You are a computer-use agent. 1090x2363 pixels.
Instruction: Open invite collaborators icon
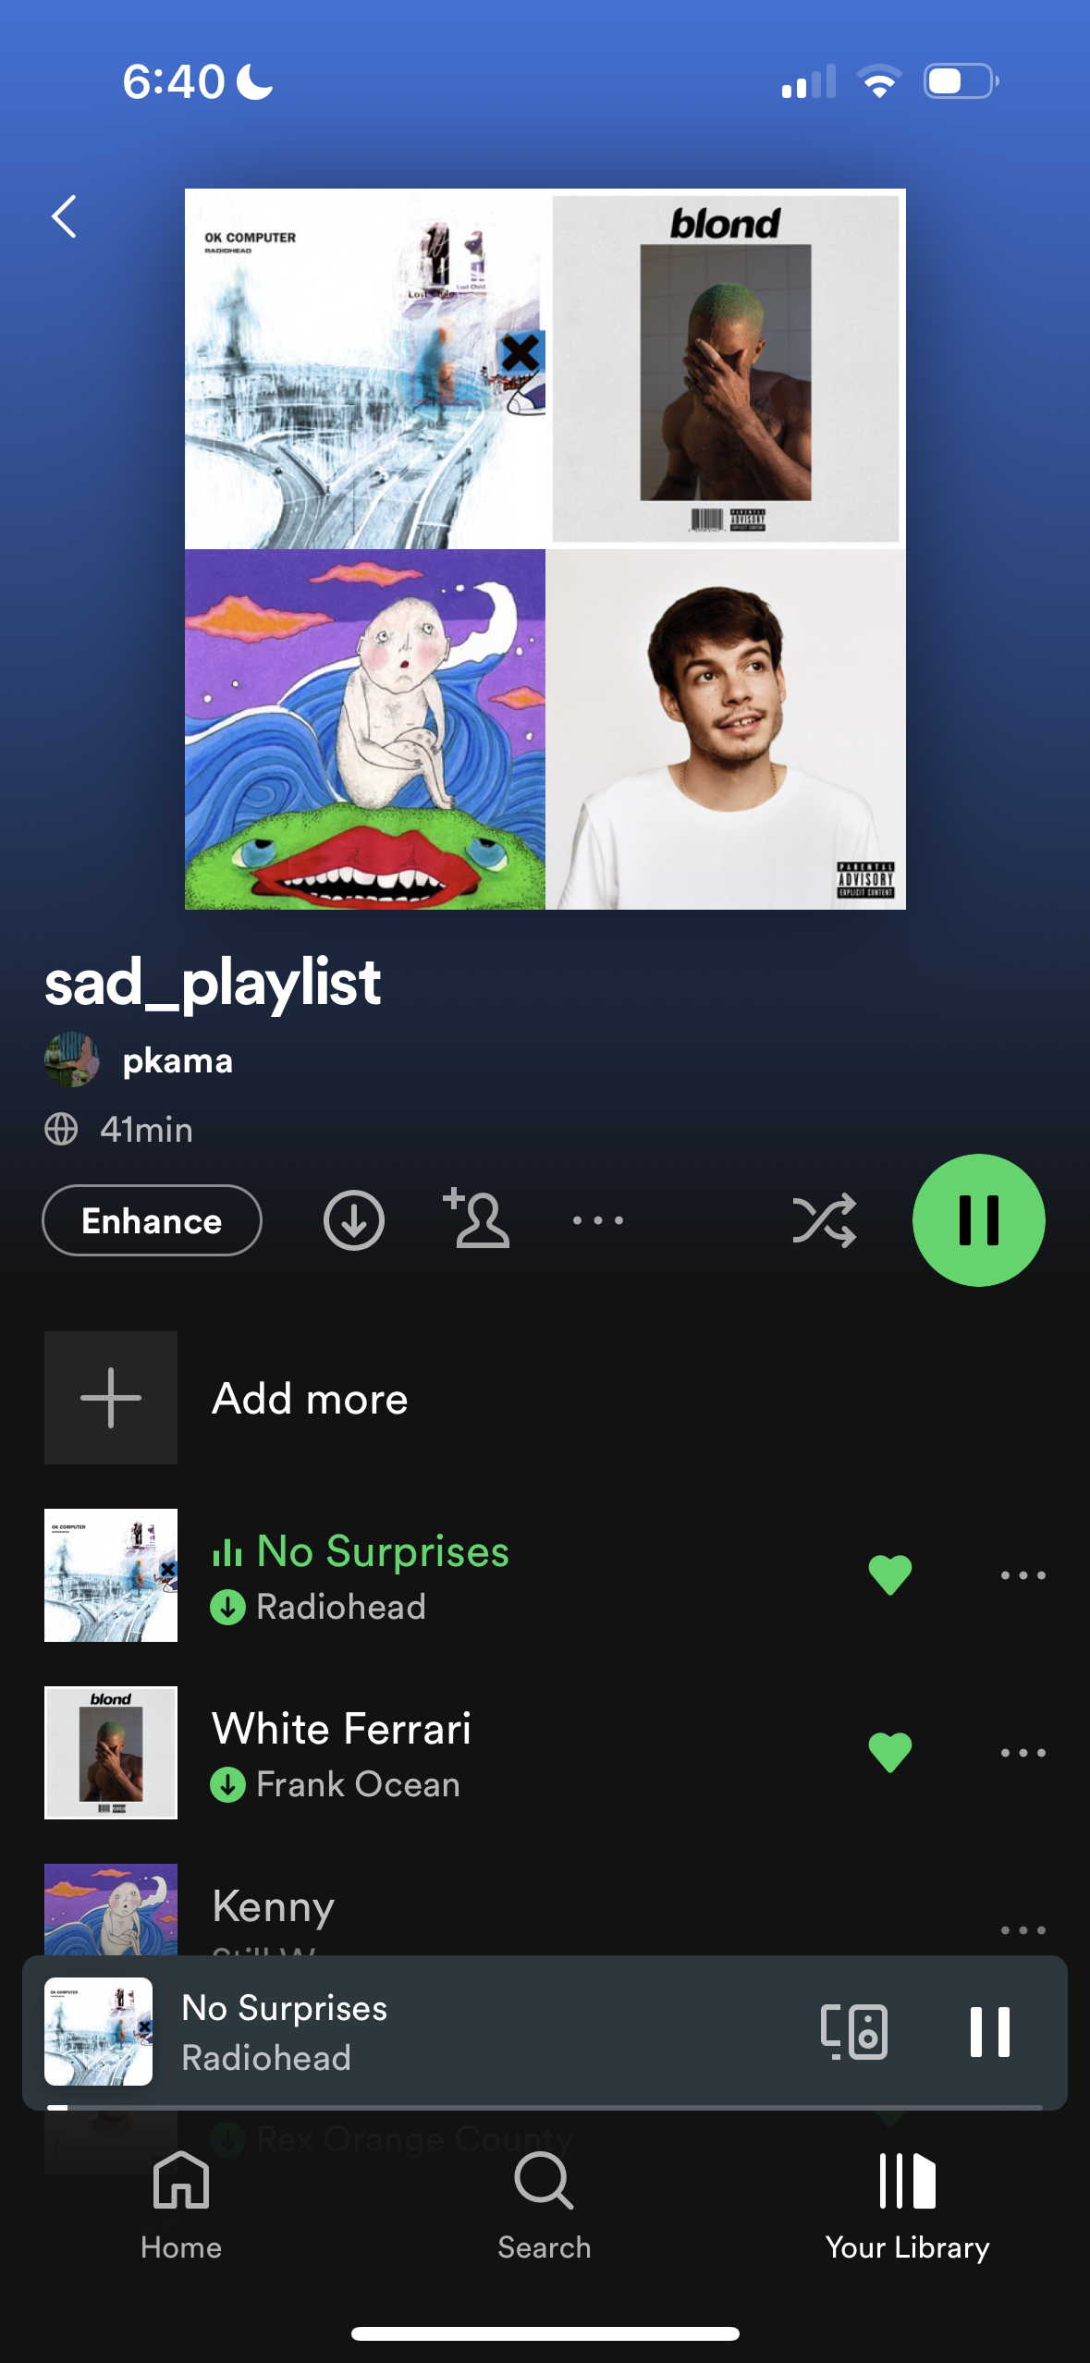coord(477,1219)
